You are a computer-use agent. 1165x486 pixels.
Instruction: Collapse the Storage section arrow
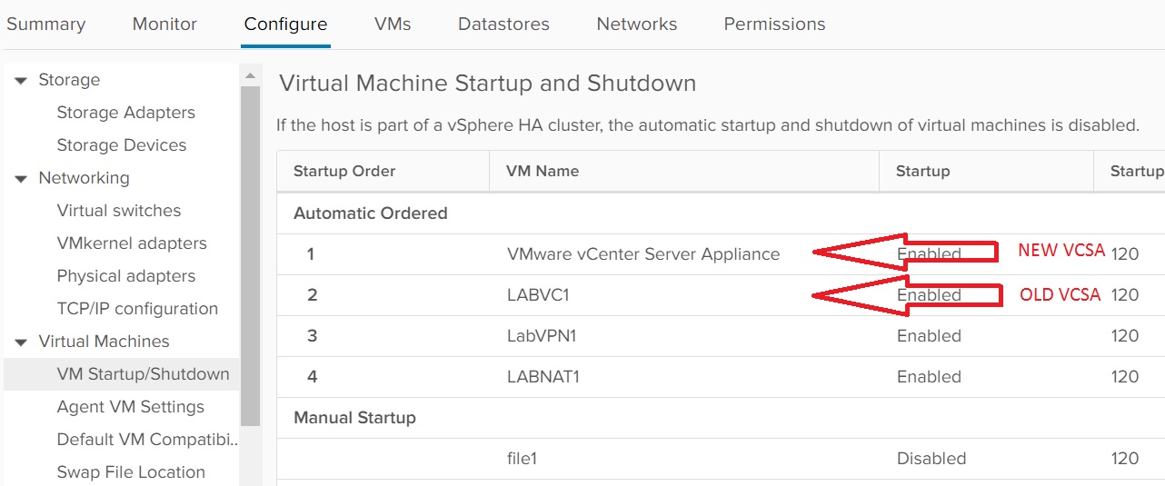click(x=21, y=81)
